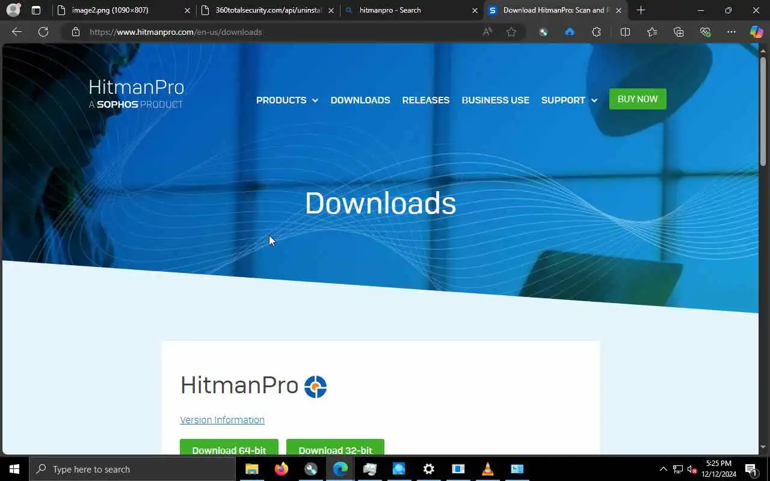Close the hitmanpro - Search tab
The image size is (770, 481).
click(475, 10)
